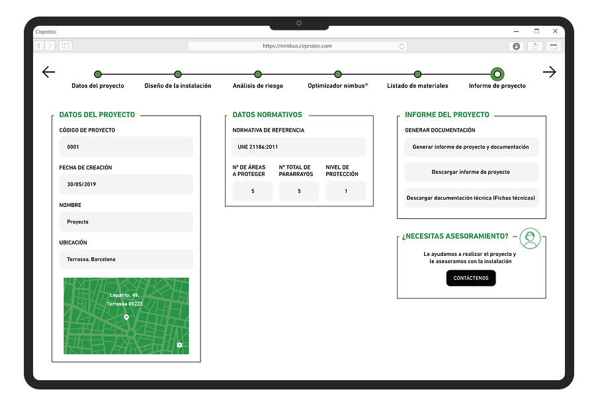Click the advisor headset icon
598x406 pixels.
tap(529, 239)
